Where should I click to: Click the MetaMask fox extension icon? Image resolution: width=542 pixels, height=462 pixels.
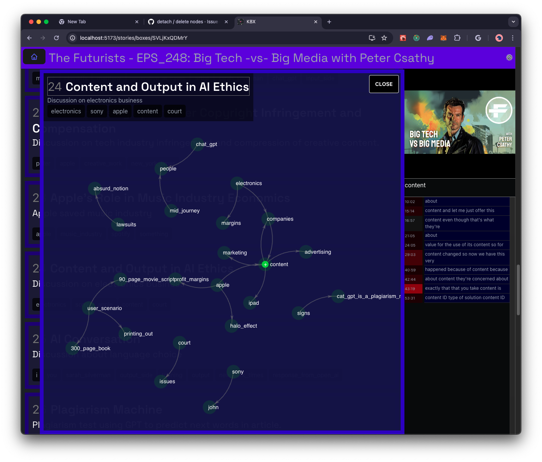tap(444, 38)
